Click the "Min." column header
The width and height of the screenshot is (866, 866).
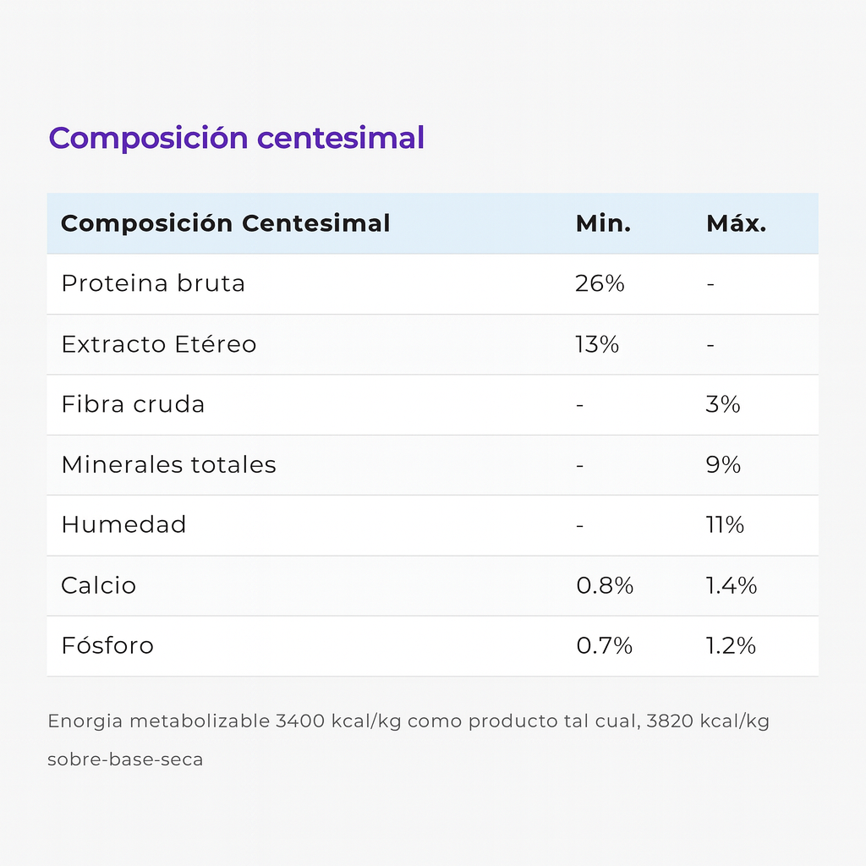(603, 223)
